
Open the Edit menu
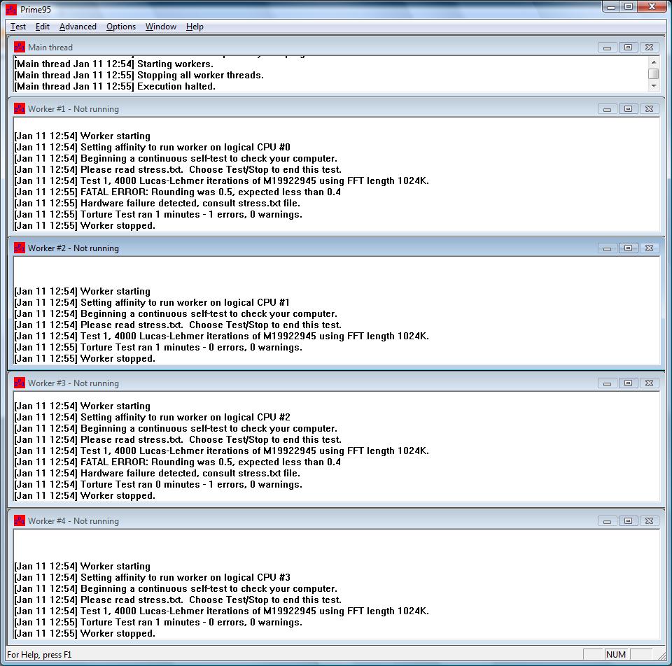tap(43, 27)
